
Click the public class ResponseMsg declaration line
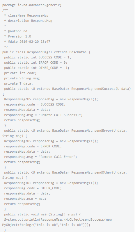(46, 52)
